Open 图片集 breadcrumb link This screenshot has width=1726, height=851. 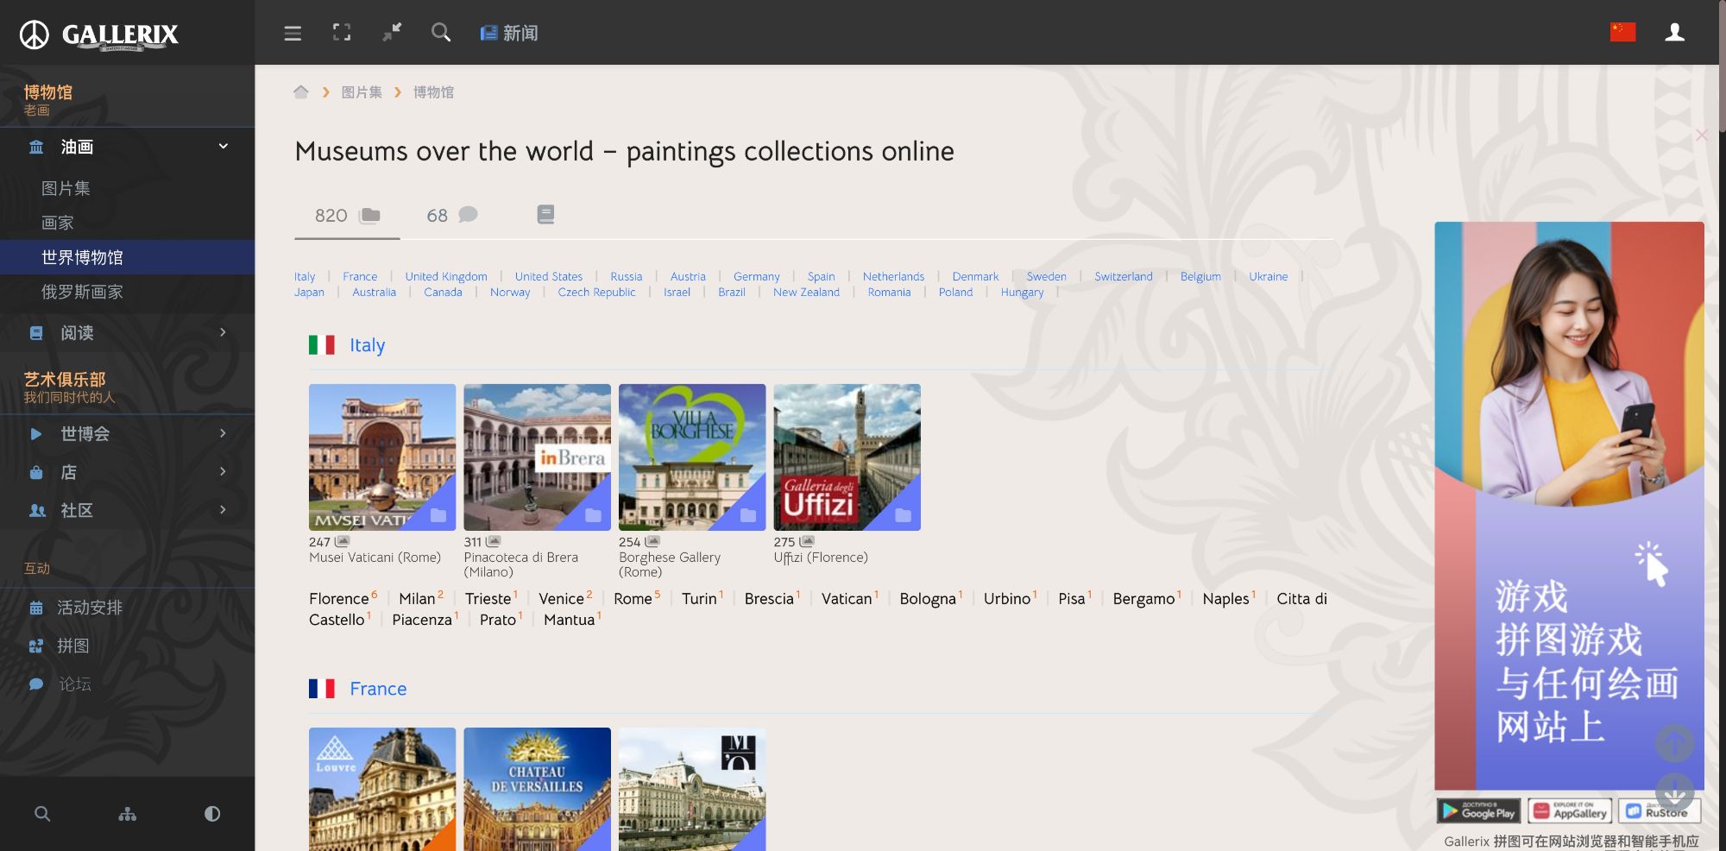click(x=362, y=91)
